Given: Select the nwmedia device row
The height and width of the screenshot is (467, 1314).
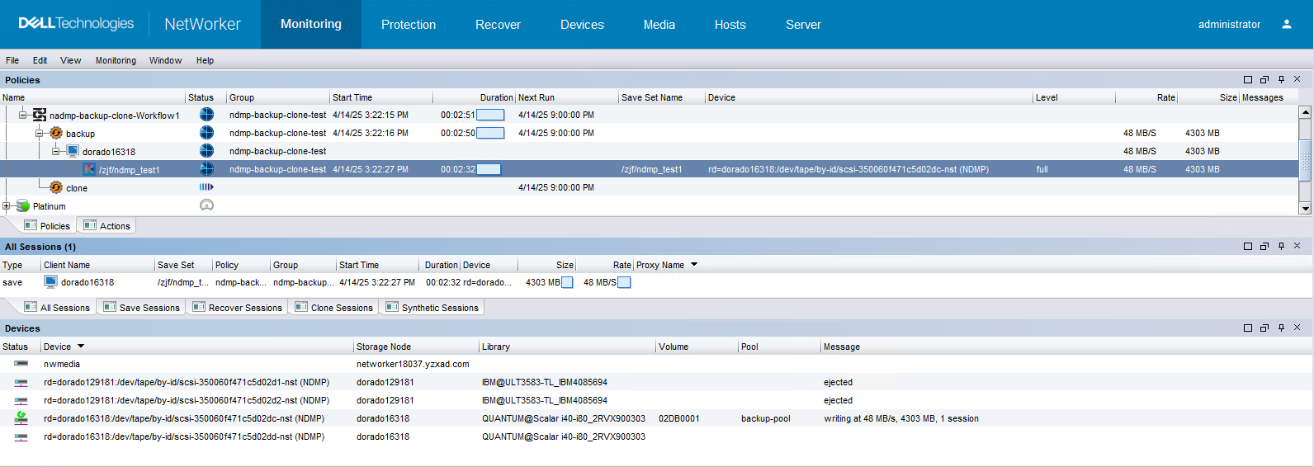Looking at the screenshot, I should tap(657, 364).
